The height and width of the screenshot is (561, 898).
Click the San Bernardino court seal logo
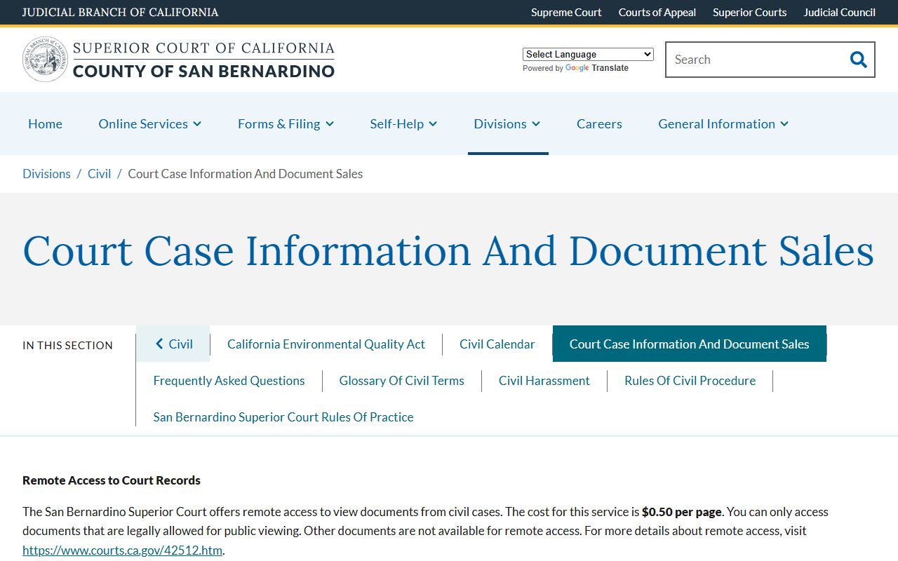pyautogui.click(x=45, y=60)
